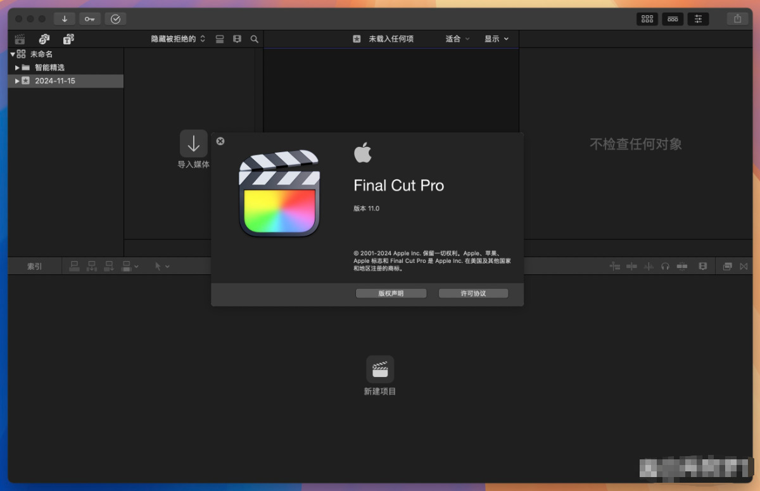Select the 2024-11-15 event row

(x=65, y=81)
